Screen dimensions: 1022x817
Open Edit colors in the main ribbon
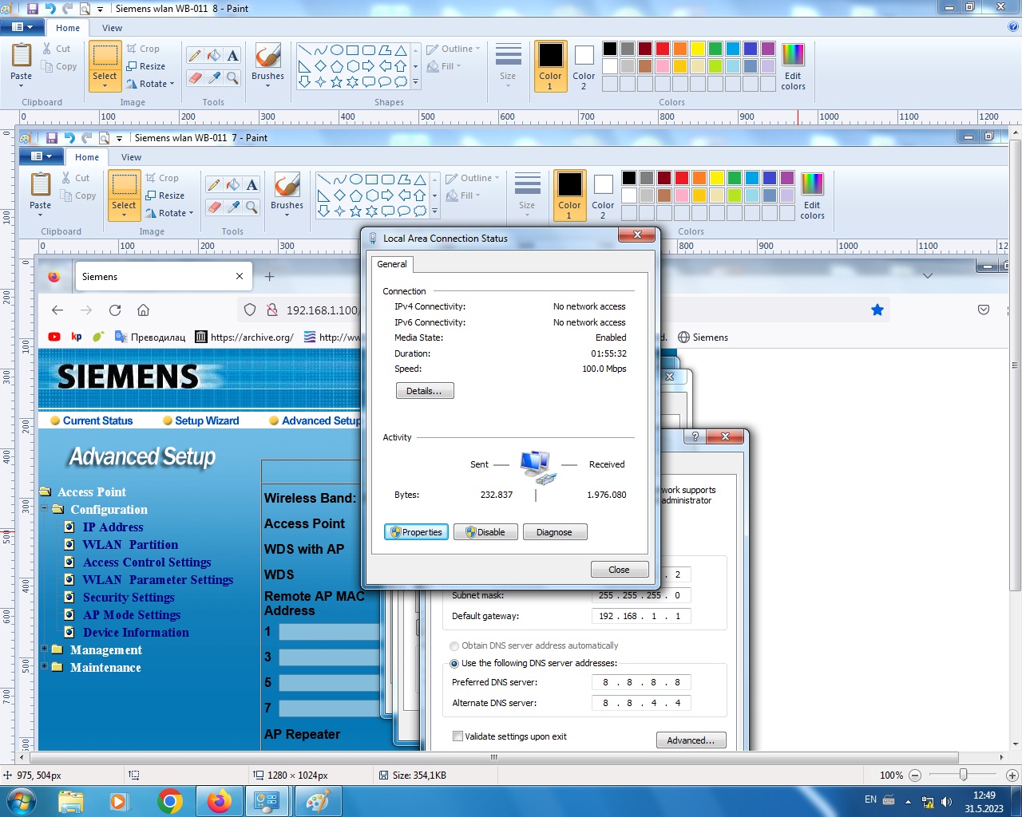click(793, 67)
